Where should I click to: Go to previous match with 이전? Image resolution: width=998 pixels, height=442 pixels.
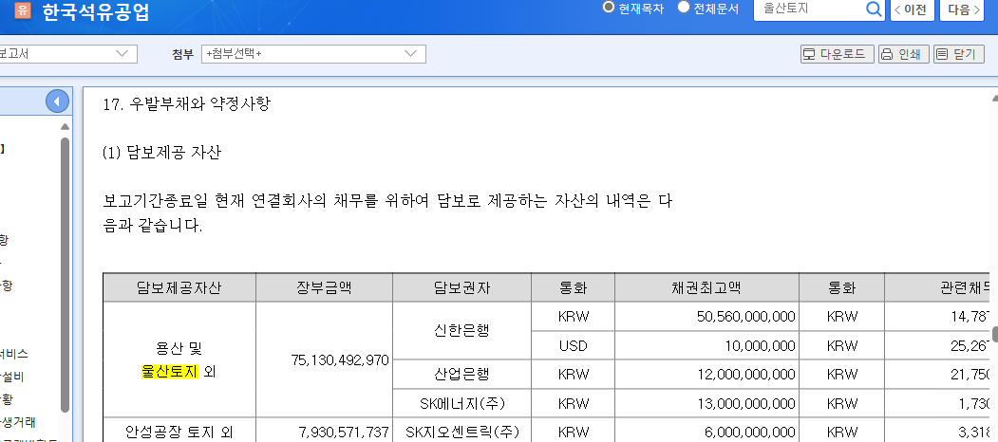point(911,9)
